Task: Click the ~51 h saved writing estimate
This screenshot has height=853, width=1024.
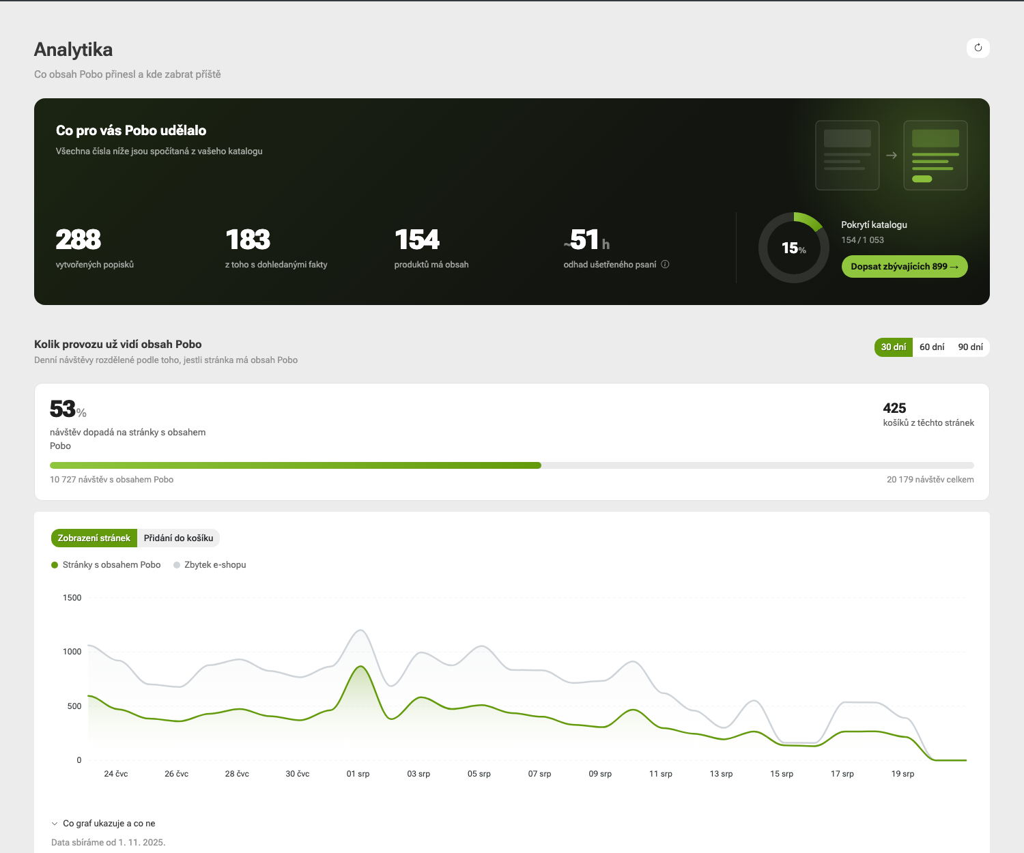Action: click(587, 240)
